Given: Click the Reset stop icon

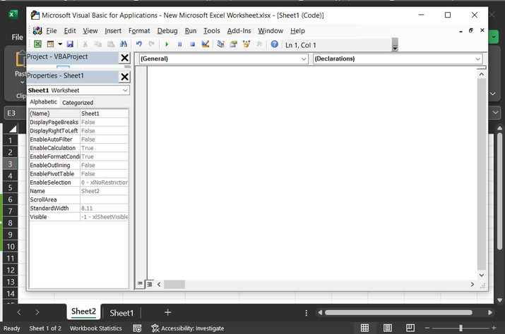Looking at the screenshot, I should [x=192, y=44].
